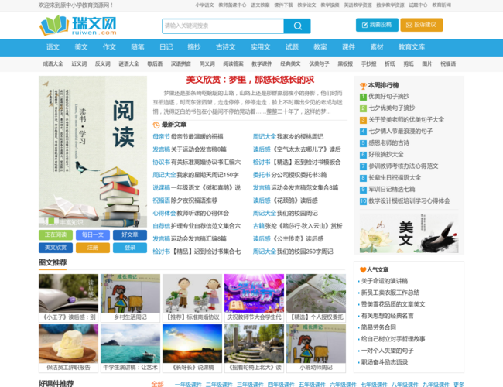The image size is (503, 387).
Task: Select 九年级课件 filter tab
Action: tap(436, 384)
